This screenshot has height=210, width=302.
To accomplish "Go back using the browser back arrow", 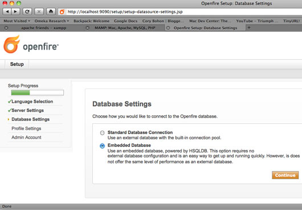I will tap(7, 12).
